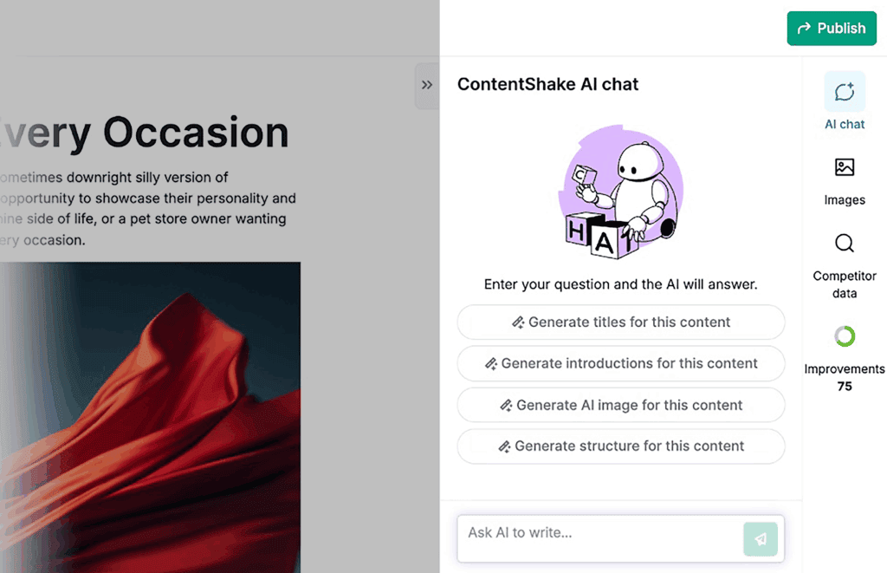Screen dimensions: 887x573
Task: Switch to the Images tab in sidebar
Action: tap(845, 178)
